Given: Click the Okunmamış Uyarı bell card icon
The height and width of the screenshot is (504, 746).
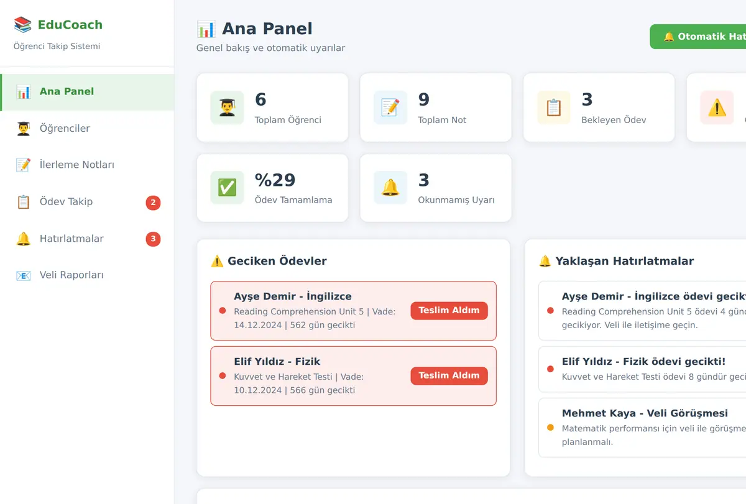Looking at the screenshot, I should tap(390, 188).
